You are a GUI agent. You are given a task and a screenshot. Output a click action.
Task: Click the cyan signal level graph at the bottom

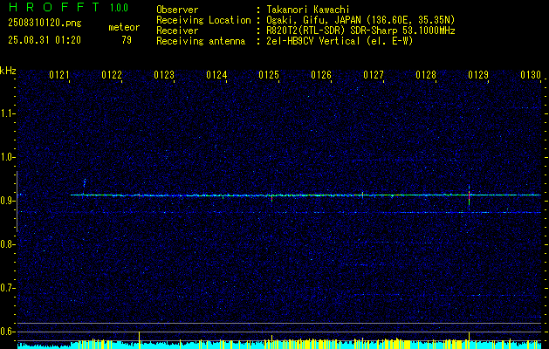tap(279, 345)
